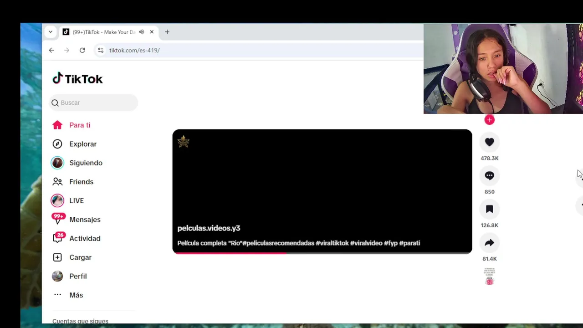The width and height of the screenshot is (583, 328).
Task: Open Mensajes icon with 99+ badge
Action: tap(58, 219)
